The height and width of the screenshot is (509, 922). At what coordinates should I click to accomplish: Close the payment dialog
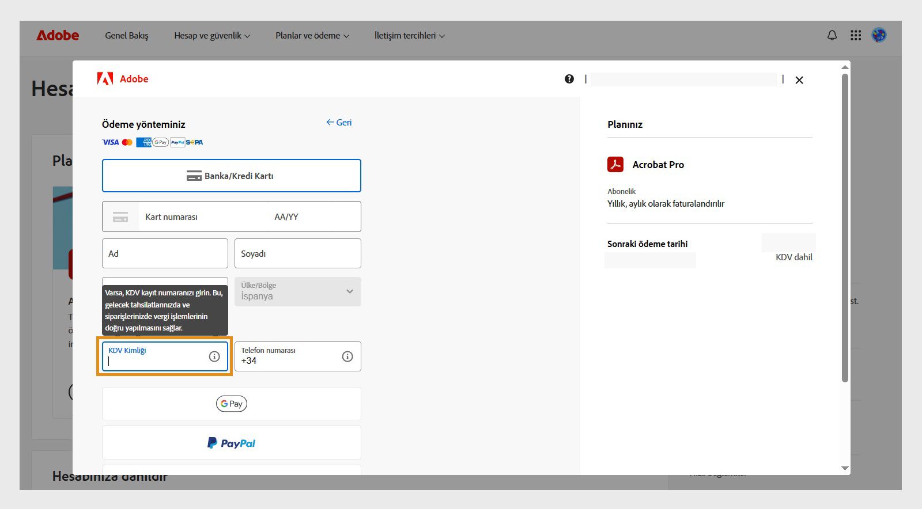(799, 80)
